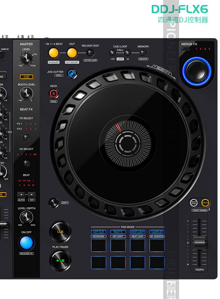Click the BEAT right arrow TAP button
The image size is (220, 299).
coord(32,195)
